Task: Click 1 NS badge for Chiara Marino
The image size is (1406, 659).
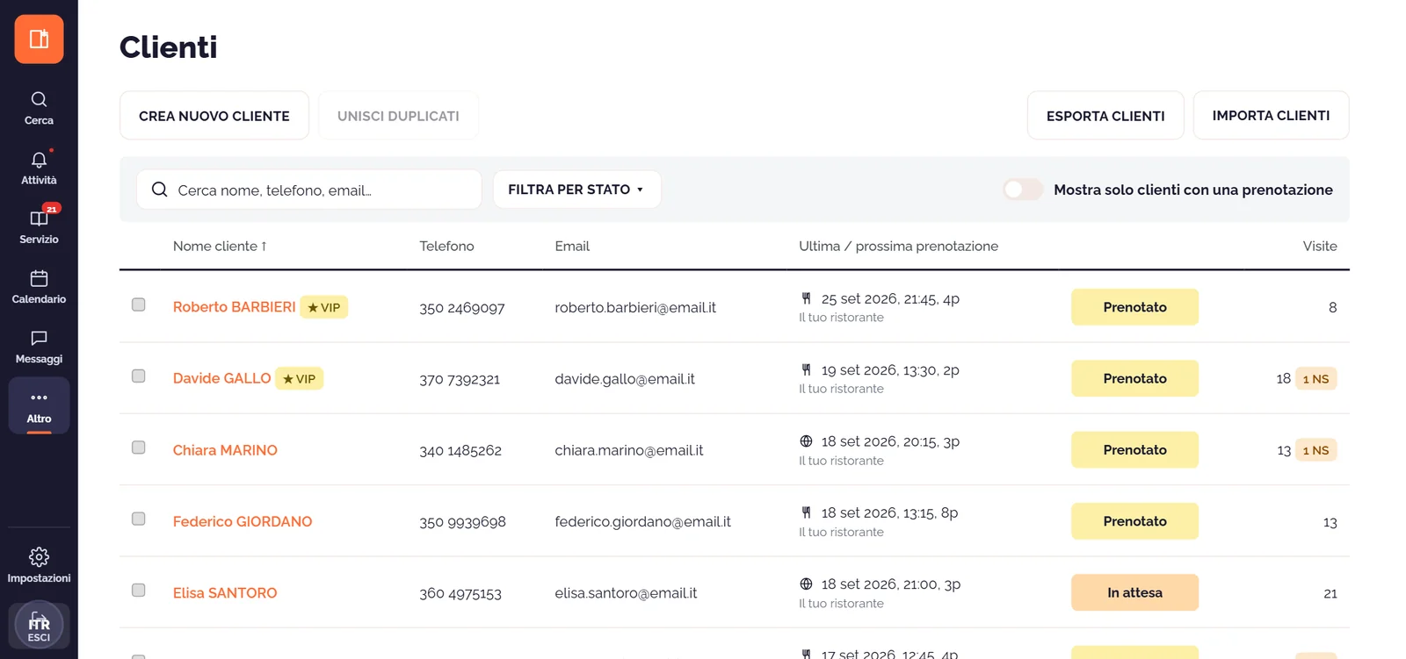Action: coord(1315,450)
